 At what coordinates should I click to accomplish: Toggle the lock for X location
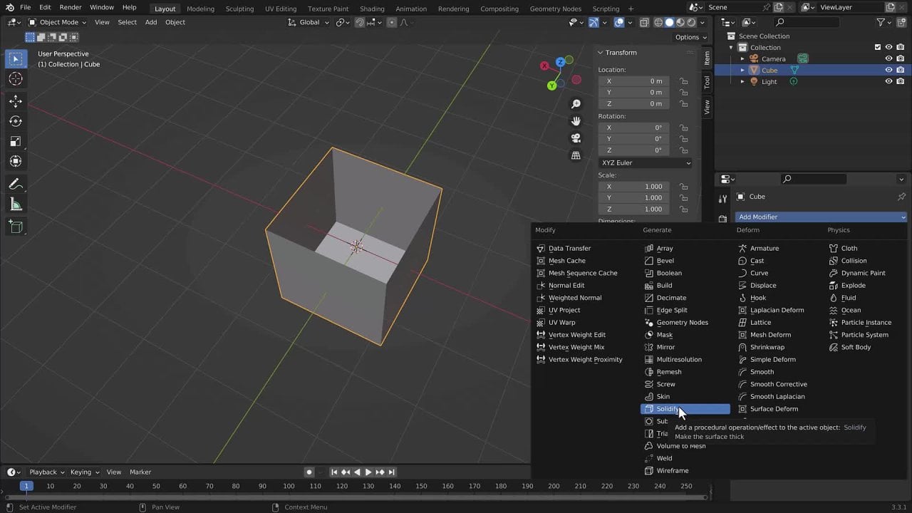pyautogui.click(x=684, y=81)
